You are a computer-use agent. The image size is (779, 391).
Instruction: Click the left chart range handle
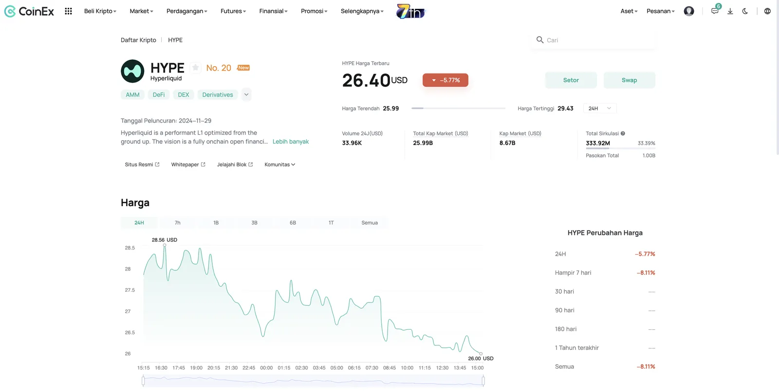point(143,381)
